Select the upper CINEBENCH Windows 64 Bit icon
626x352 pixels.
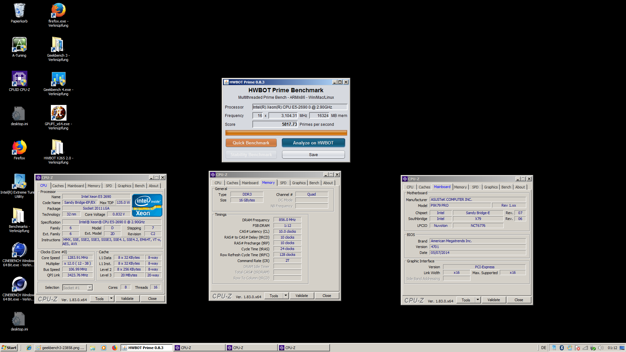coord(19,250)
